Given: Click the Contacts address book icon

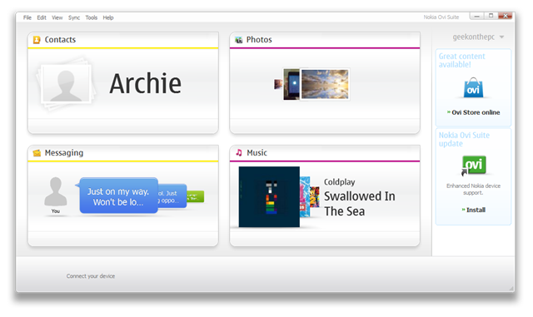Looking at the screenshot, I should click(37, 40).
